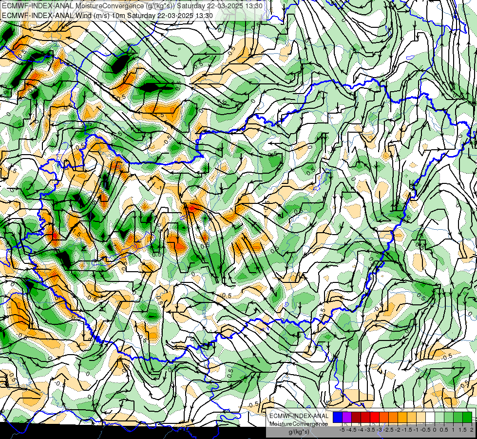Click the '-1' tick label on legend scale
477x439 pixels.
(x=416, y=430)
